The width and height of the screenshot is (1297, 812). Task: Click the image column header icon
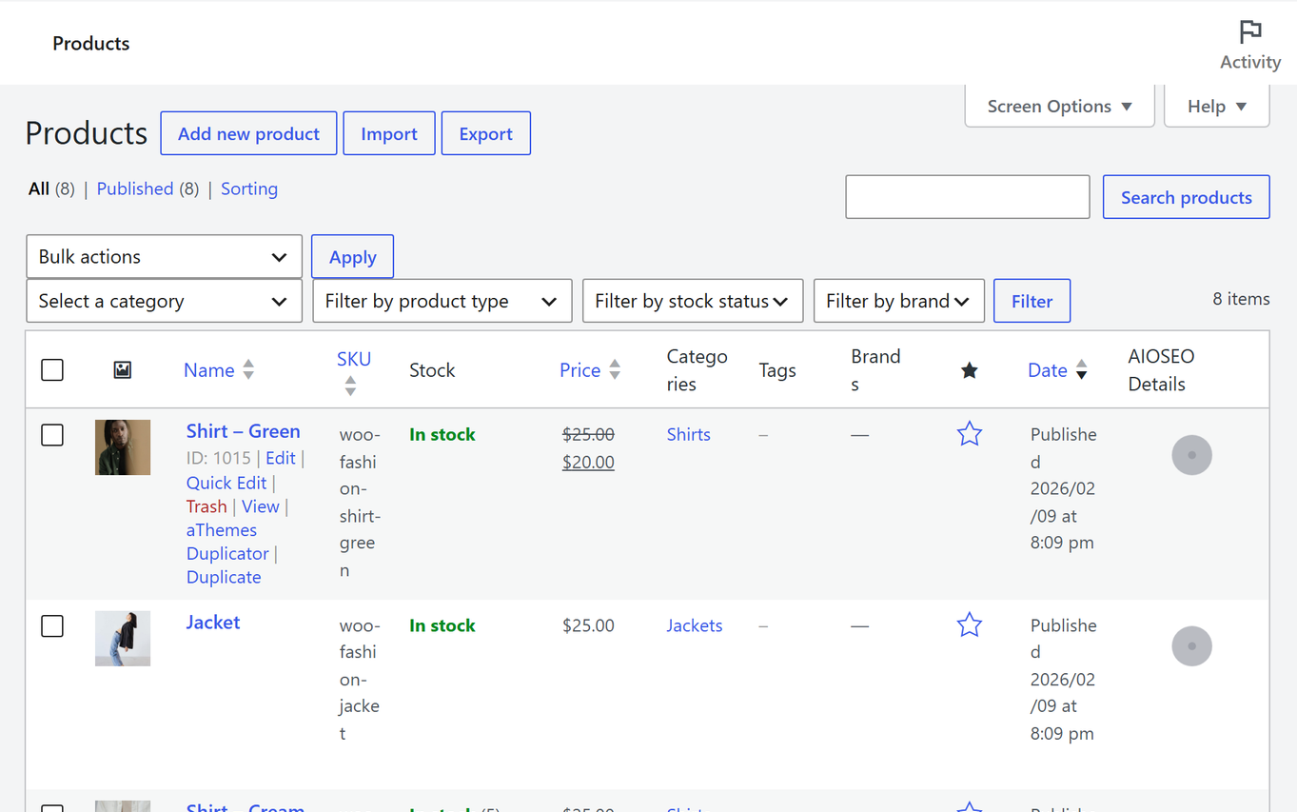coord(122,370)
